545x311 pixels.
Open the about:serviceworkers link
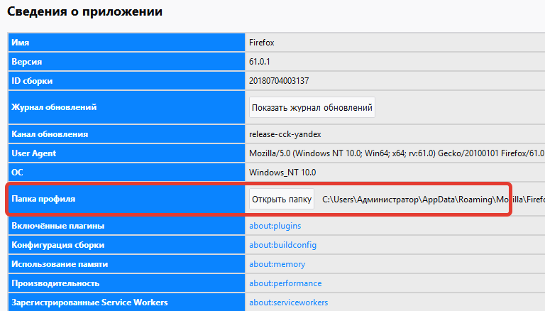(289, 302)
